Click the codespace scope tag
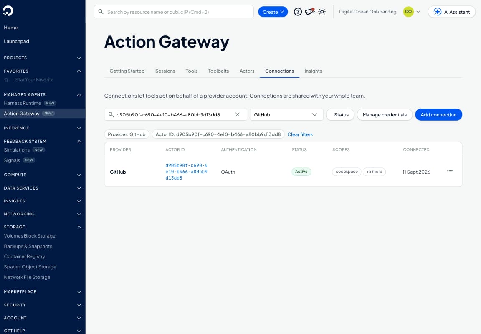Screen dimensions: 481x334 [347, 172]
